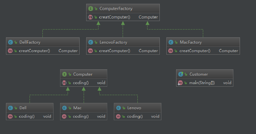This screenshot has height=134, width=256.
Task: Select the DellFactory class name
Action: coord(30,42)
